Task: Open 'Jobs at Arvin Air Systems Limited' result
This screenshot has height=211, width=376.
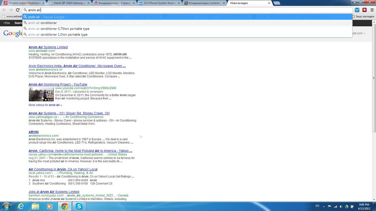Action: pyautogui.click(x=54, y=192)
